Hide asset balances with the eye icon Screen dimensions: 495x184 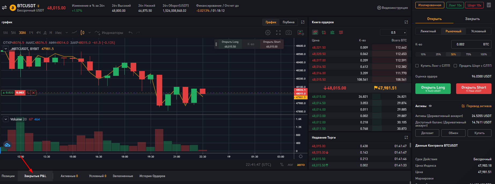tap(430, 106)
